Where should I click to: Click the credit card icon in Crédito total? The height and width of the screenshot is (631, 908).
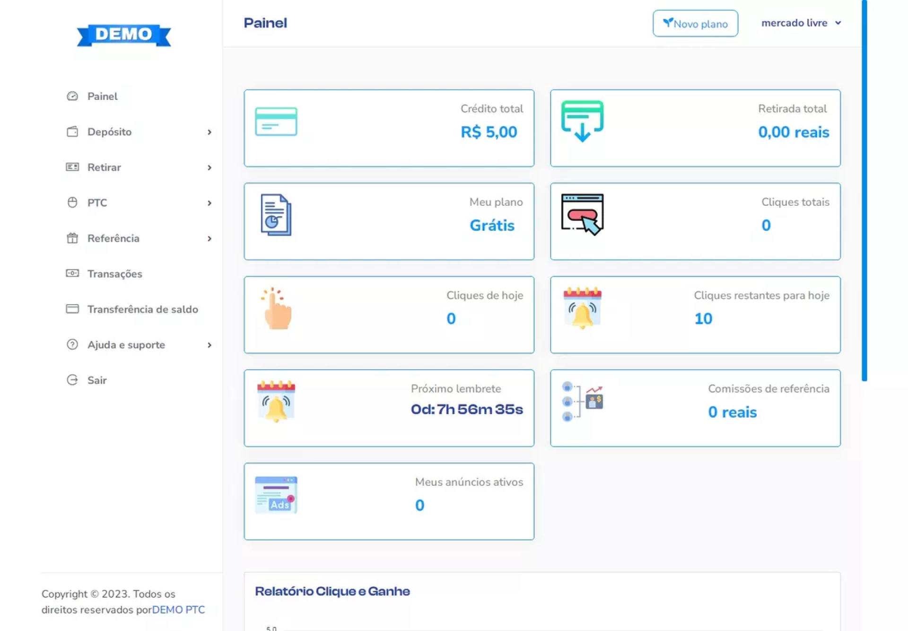[x=276, y=122]
